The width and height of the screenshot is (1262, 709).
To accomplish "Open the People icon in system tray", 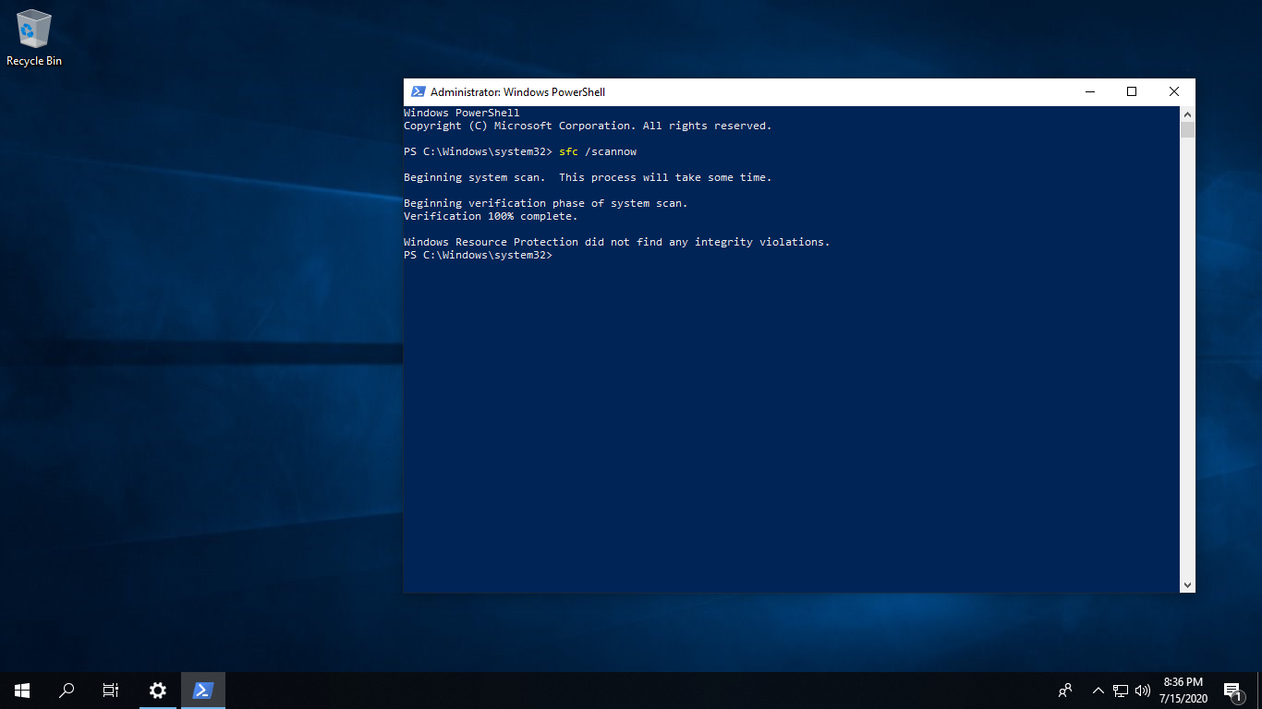I will [1065, 691].
